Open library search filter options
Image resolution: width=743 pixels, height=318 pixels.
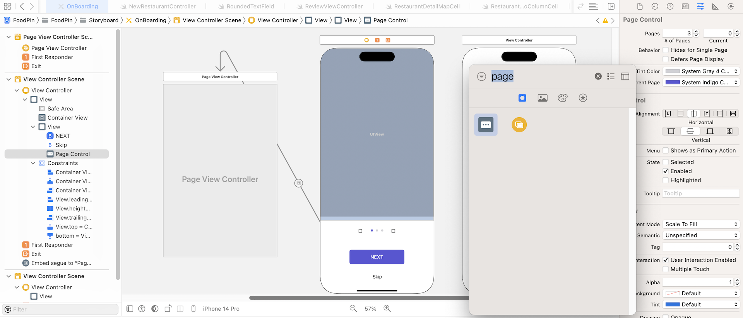(x=481, y=76)
